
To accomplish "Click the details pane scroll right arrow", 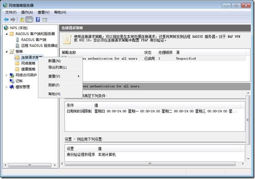I will [x=243, y=163].
